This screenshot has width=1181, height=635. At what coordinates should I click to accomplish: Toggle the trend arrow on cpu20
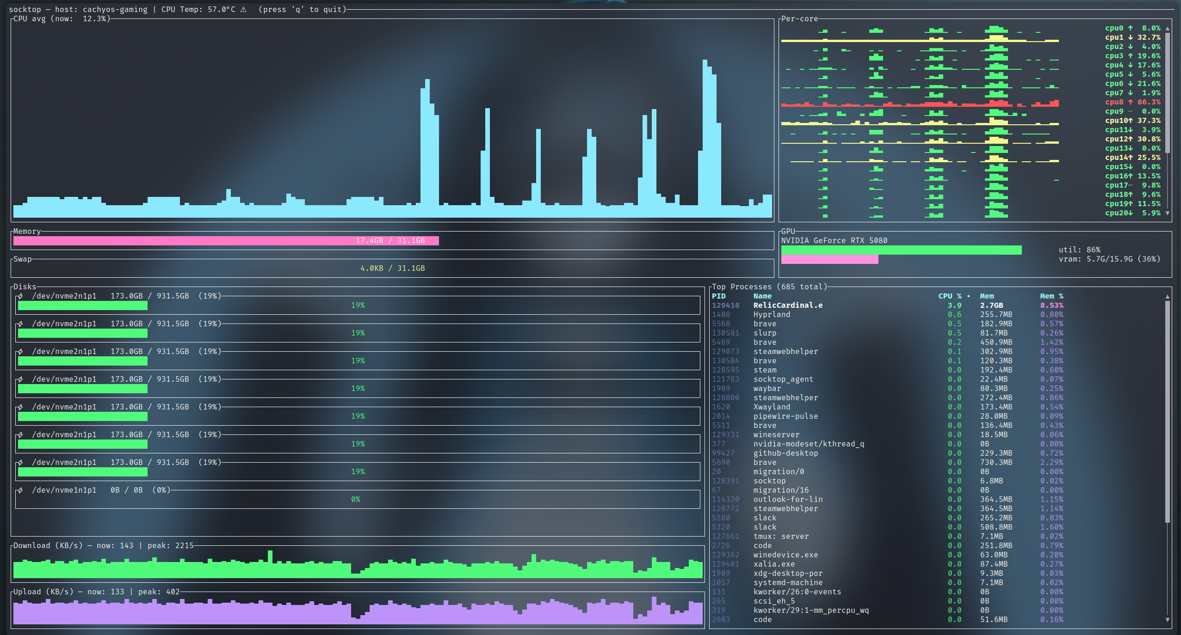click(x=1130, y=213)
